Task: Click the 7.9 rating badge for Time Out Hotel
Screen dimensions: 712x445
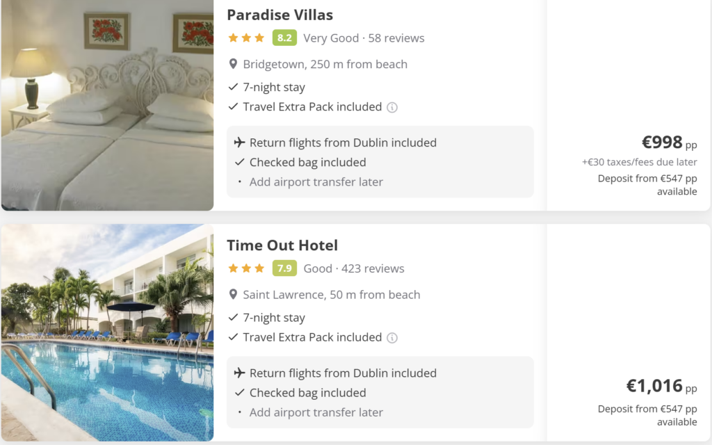Action: (x=284, y=268)
